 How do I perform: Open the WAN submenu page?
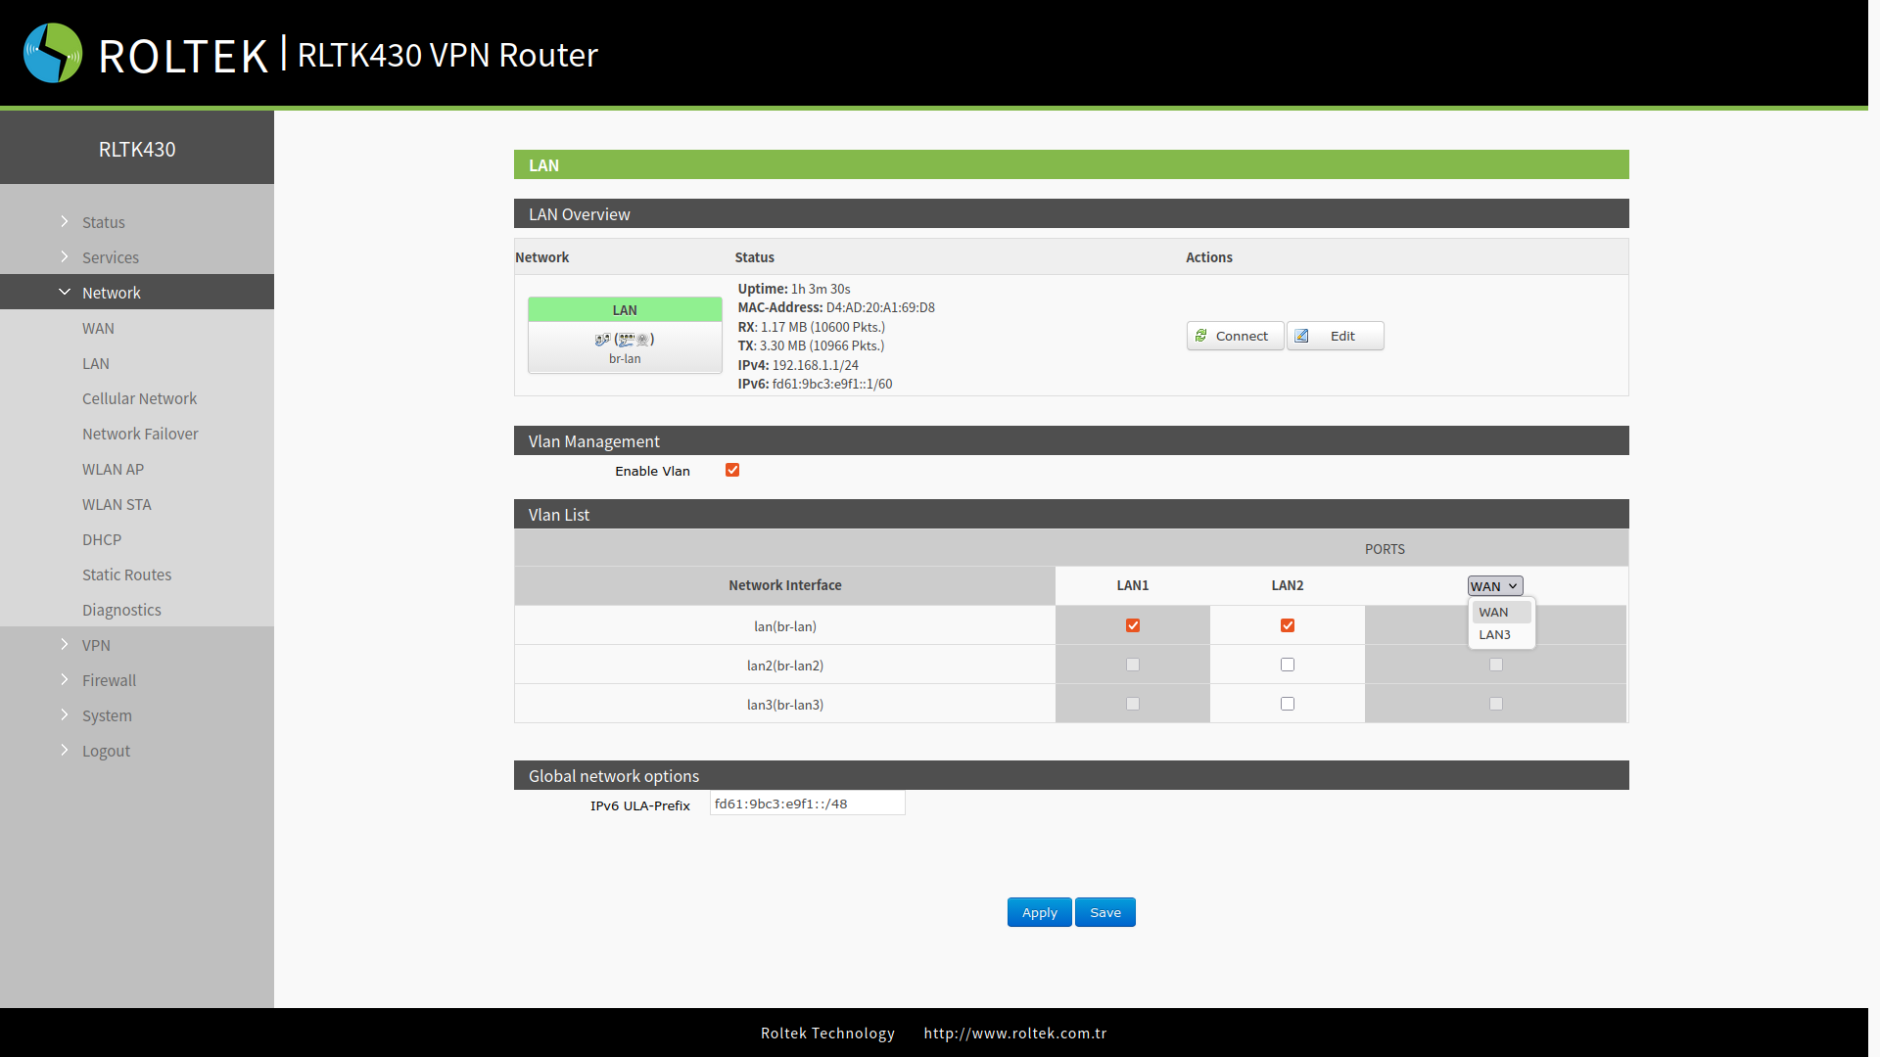[x=98, y=328]
